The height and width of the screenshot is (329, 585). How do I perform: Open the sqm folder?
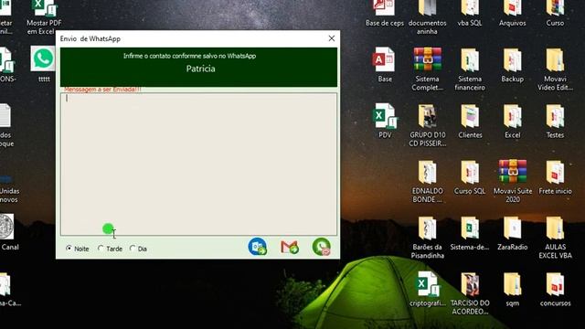(x=512, y=289)
